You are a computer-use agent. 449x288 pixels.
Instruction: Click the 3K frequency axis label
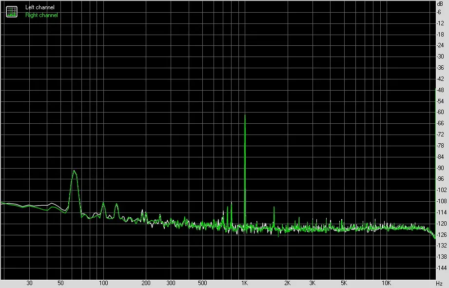pos(312,283)
